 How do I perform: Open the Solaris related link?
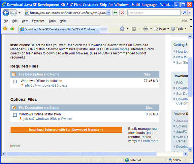(x=182, y=126)
